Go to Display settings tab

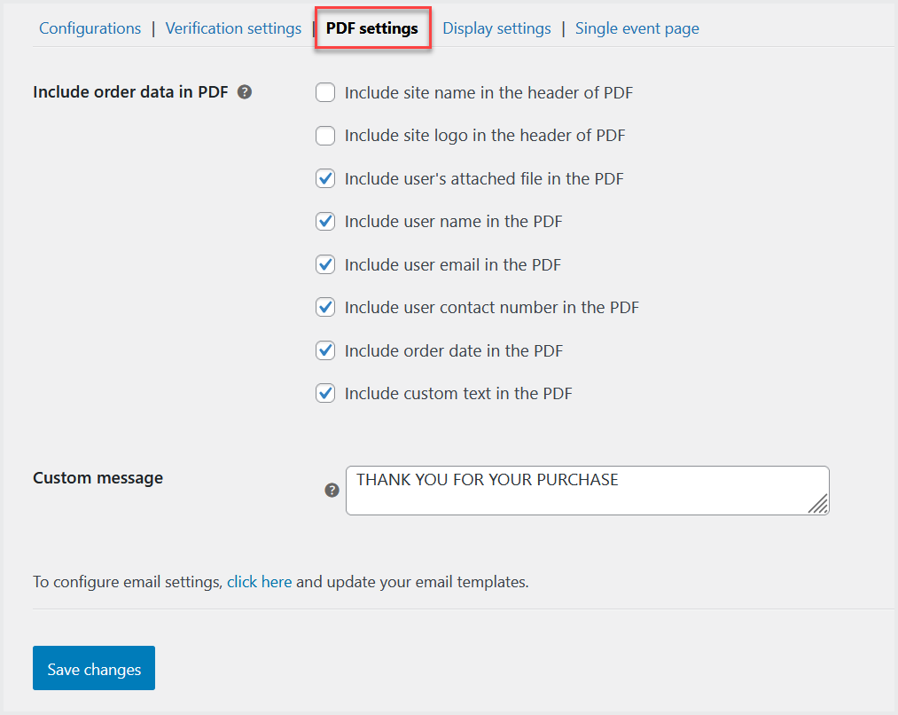pos(496,28)
